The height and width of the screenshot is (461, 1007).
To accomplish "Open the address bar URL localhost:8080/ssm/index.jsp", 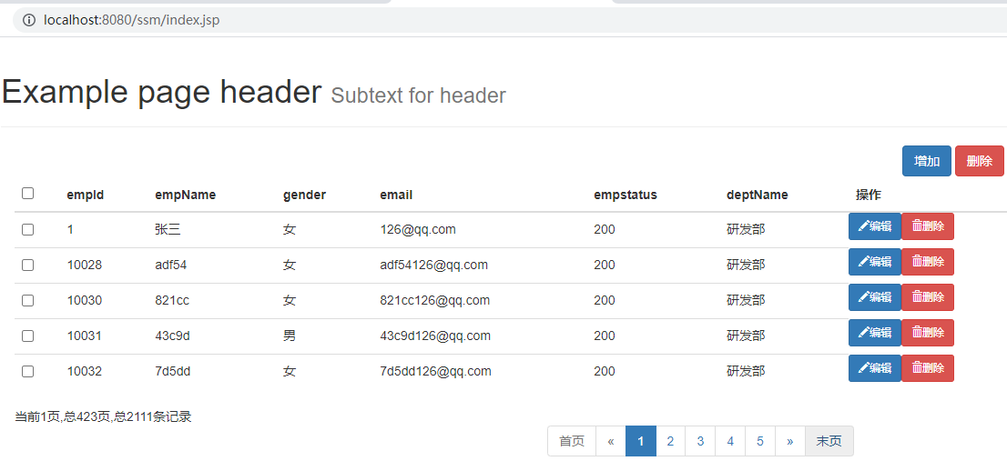I will pyautogui.click(x=132, y=21).
